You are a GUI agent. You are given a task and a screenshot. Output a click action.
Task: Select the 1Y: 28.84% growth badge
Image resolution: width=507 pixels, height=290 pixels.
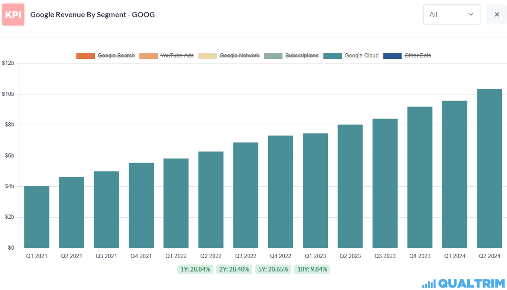pyautogui.click(x=195, y=269)
